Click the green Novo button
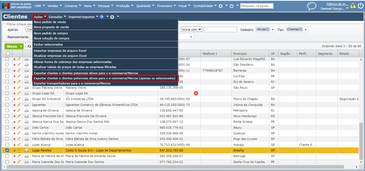 pyautogui.click(x=12, y=46)
